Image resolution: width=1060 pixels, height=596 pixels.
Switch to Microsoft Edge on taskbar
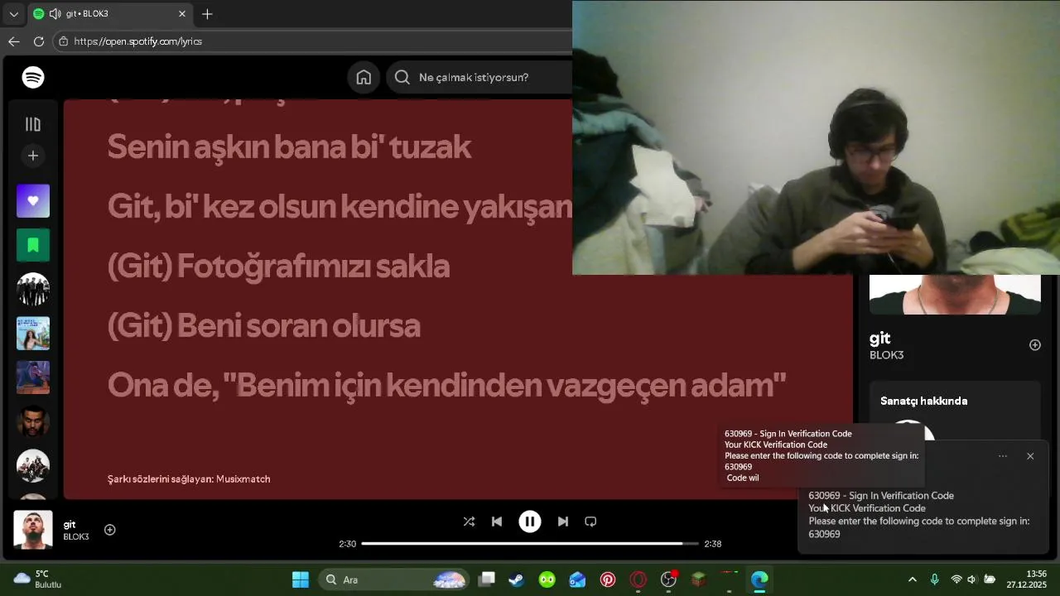759,579
